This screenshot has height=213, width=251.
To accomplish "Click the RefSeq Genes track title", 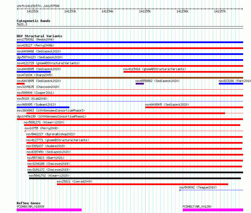I will pyautogui.click(x=28, y=203).
